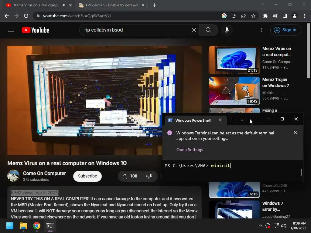Show hidden system tray icons
This screenshot has height=233, width=311.
(x=260, y=226)
